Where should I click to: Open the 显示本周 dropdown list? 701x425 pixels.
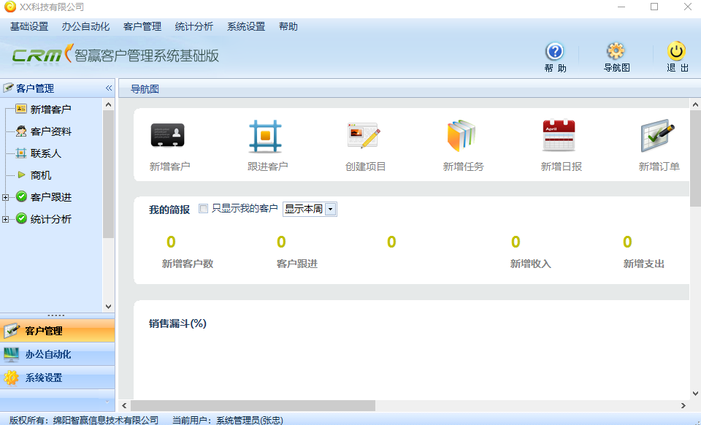(330, 210)
